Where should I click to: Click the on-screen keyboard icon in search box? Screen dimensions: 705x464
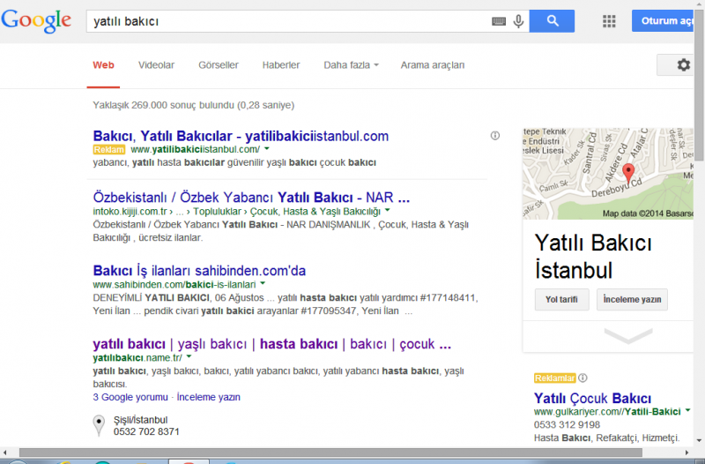(499, 20)
